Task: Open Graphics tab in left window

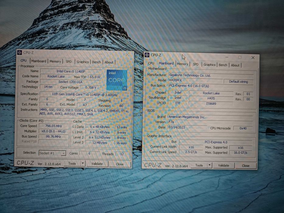Action: (82, 62)
